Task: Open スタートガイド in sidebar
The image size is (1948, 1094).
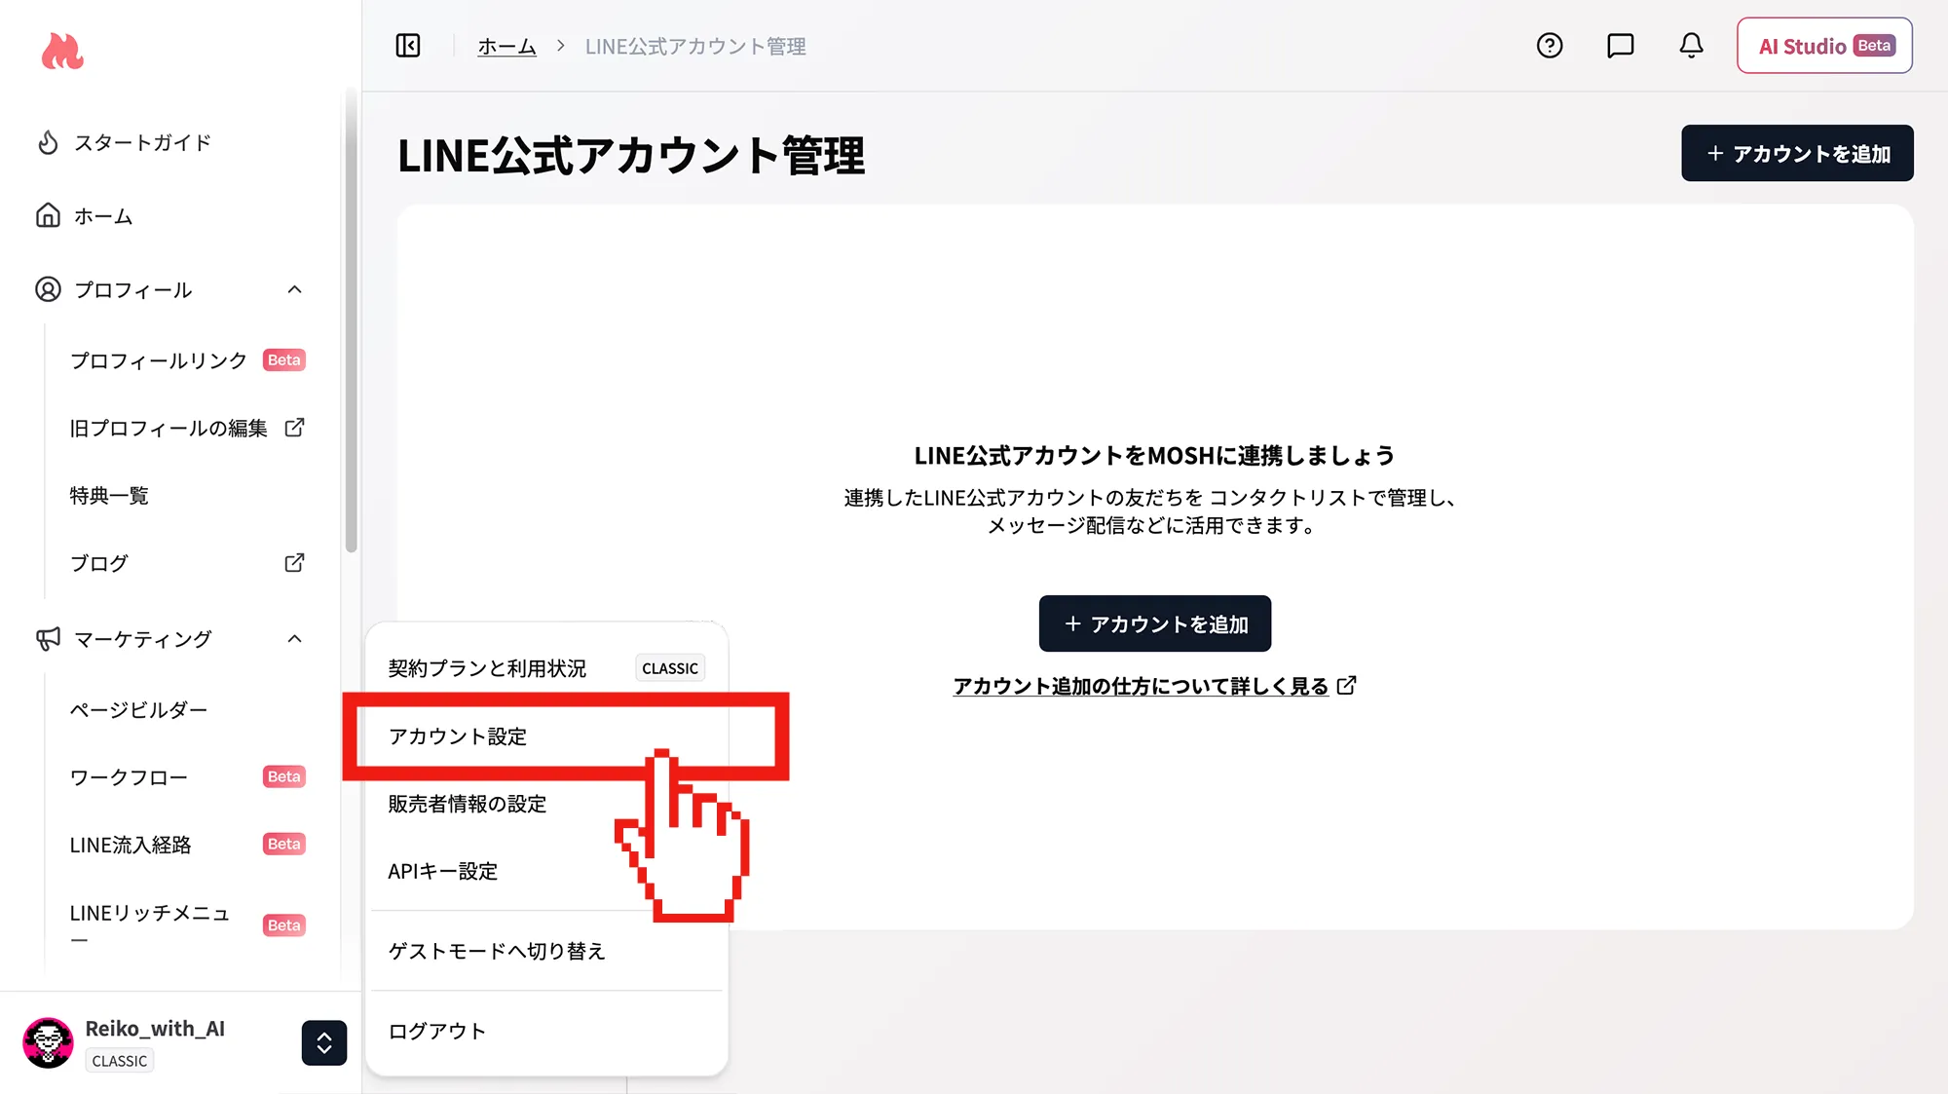Action: pyautogui.click(x=143, y=143)
